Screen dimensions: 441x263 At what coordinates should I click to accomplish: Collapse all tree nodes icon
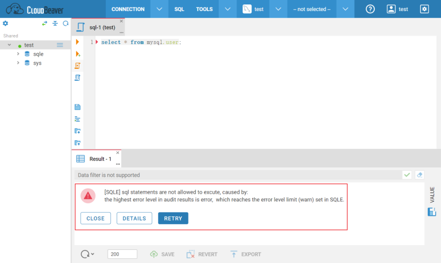click(x=55, y=23)
